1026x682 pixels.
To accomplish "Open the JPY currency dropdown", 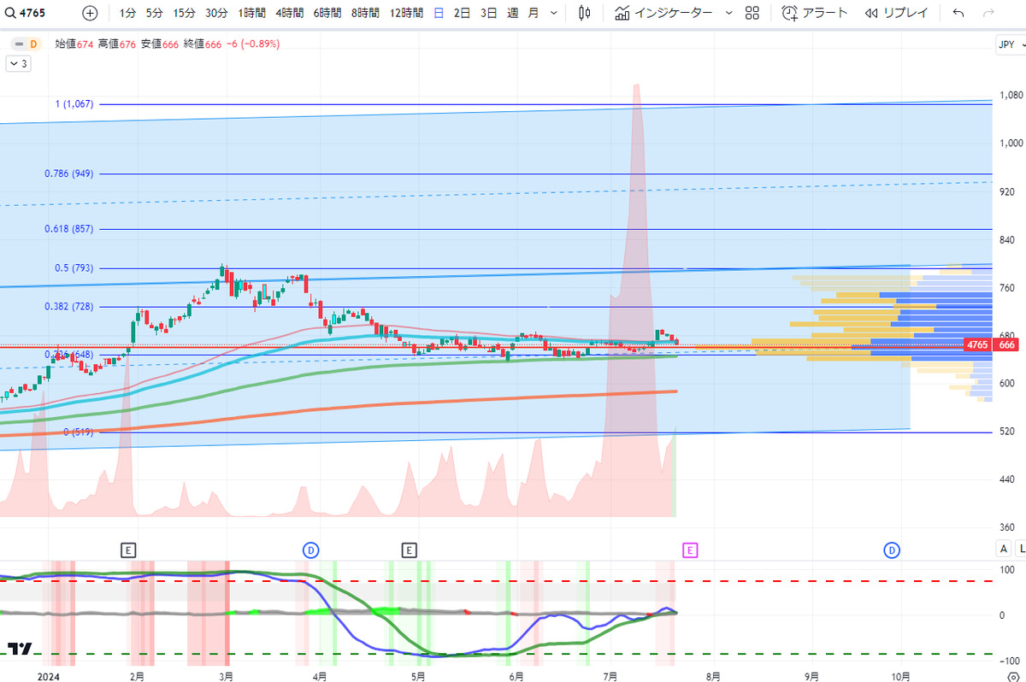I will click(x=1010, y=44).
